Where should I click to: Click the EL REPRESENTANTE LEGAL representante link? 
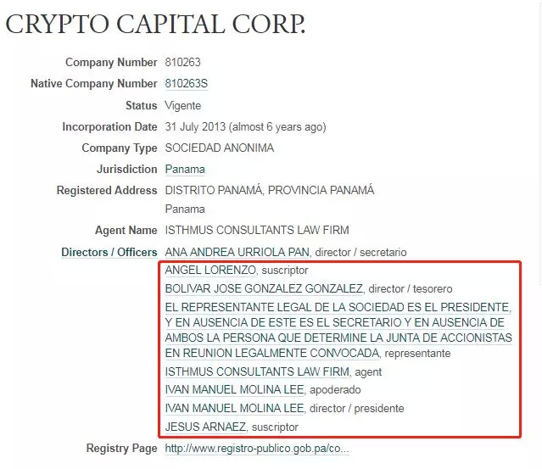click(338, 330)
